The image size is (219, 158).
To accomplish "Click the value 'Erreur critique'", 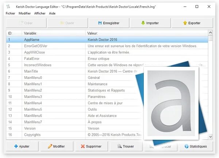I will [x=99, y=59].
